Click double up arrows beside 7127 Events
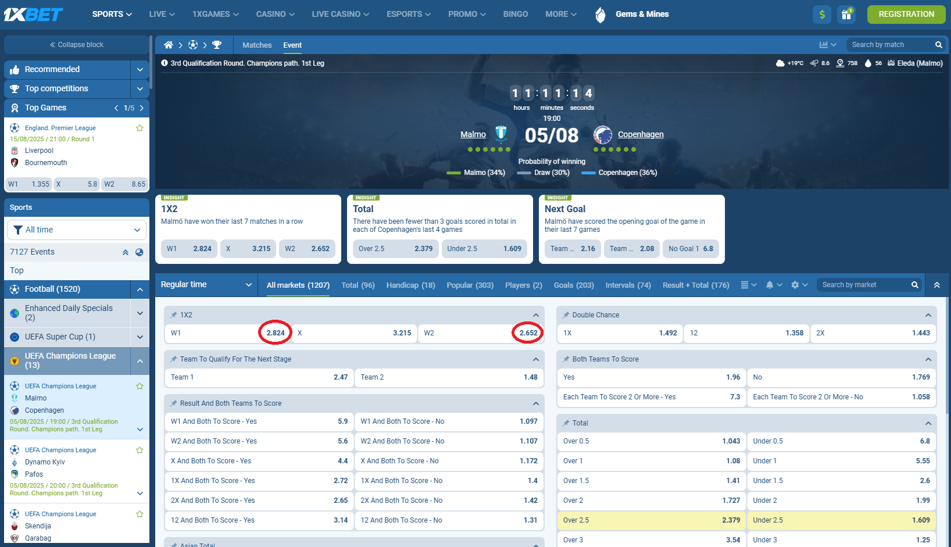This screenshot has width=951, height=547. 125,252
